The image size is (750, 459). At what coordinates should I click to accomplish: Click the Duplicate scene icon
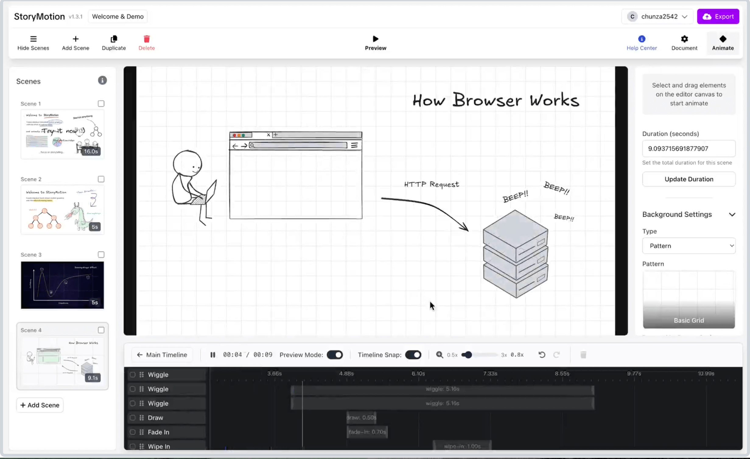pos(114,39)
